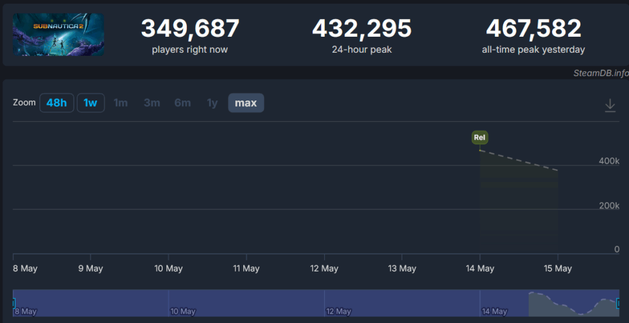The width and height of the screenshot is (629, 323).
Task: Click the 0 y-axis label
Action: click(x=617, y=249)
